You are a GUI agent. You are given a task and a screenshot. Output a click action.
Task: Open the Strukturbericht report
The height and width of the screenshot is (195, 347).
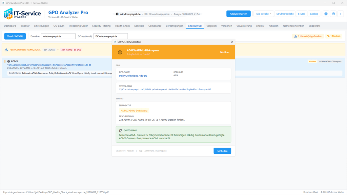click(285, 14)
